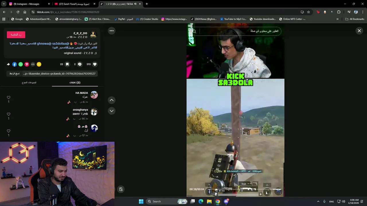Open the tab search dropdown arrow
The width and height of the screenshot is (367, 206).
4,4
